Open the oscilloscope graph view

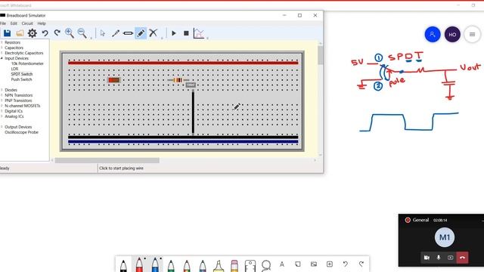pos(198,33)
